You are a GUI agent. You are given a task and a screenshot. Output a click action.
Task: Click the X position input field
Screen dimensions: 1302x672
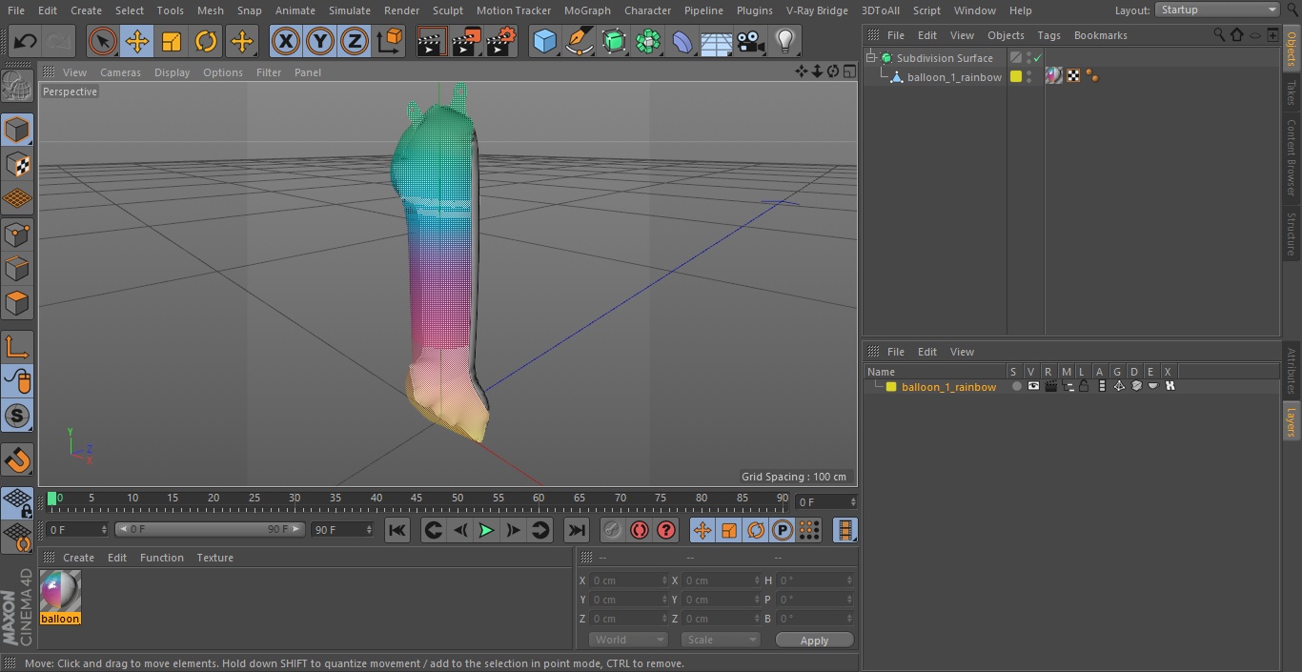(628, 580)
